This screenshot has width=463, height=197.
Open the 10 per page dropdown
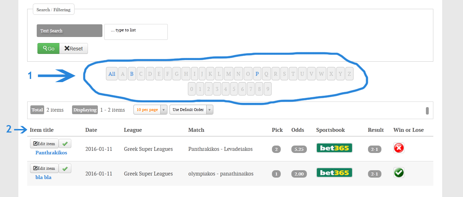tap(150, 110)
